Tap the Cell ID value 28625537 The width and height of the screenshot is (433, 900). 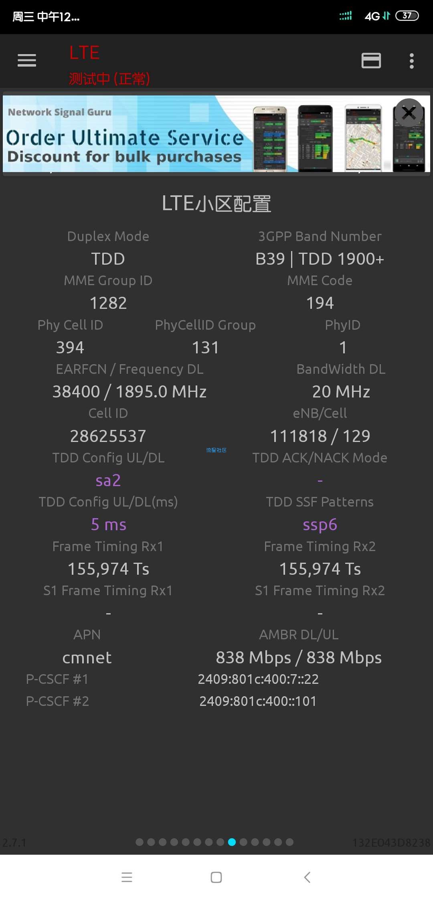pyautogui.click(x=108, y=436)
